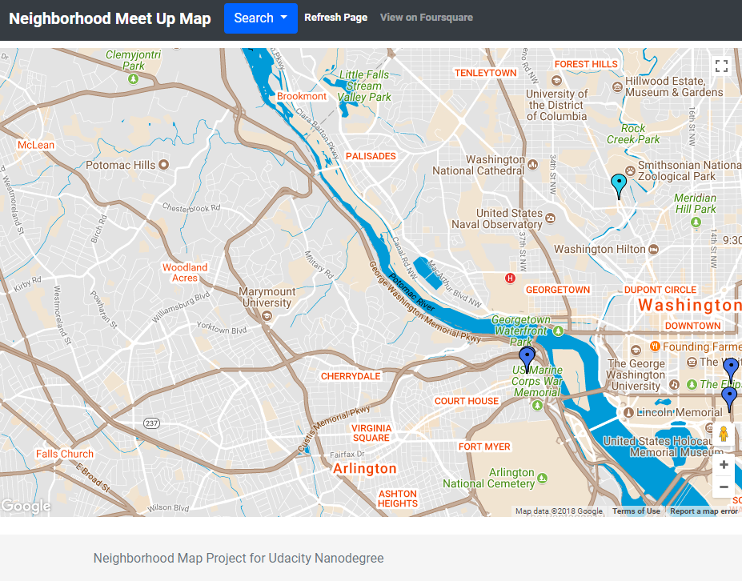
Task: Click Founding Farmers restaurant icon
Action: (655, 347)
